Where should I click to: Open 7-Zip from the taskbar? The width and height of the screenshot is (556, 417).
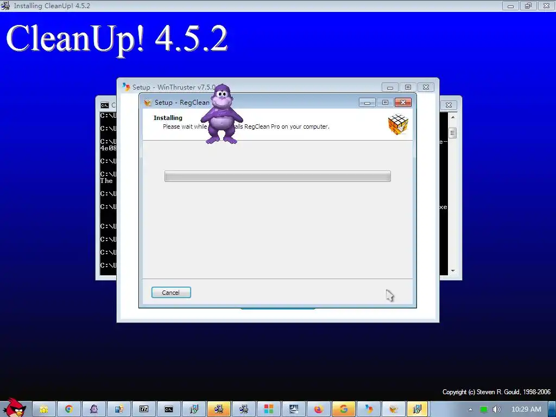click(143, 409)
